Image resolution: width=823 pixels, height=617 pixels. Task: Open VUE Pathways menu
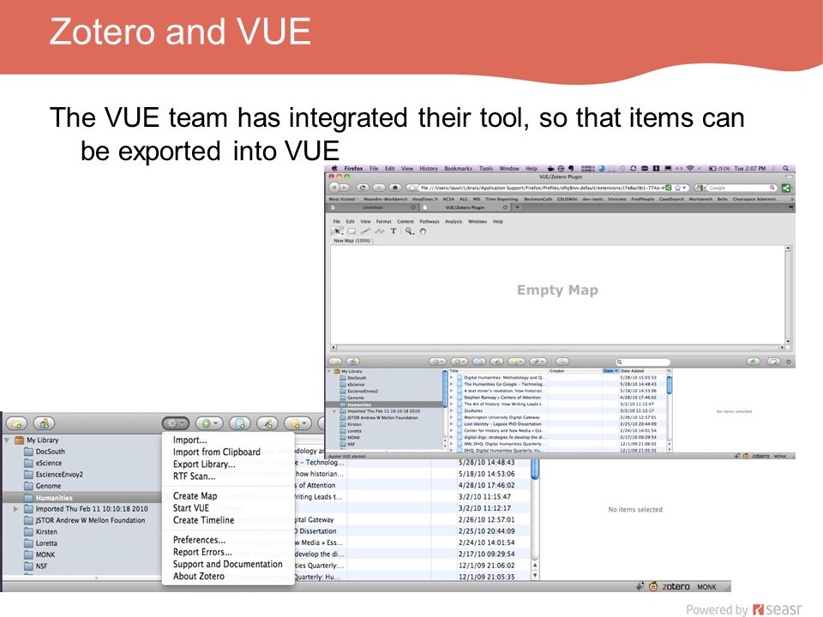pos(430,221)
